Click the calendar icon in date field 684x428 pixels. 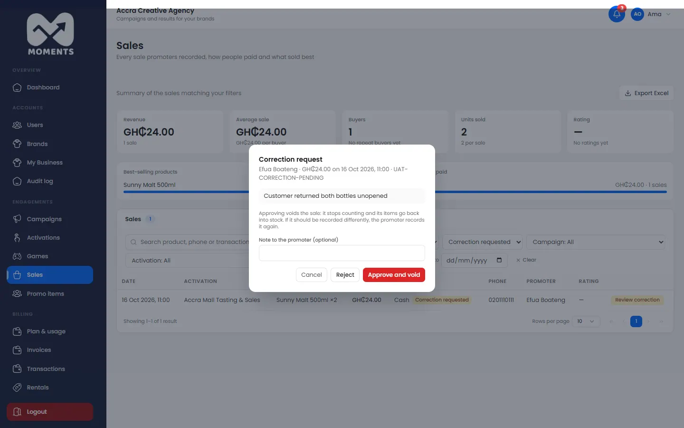[499, 260]
